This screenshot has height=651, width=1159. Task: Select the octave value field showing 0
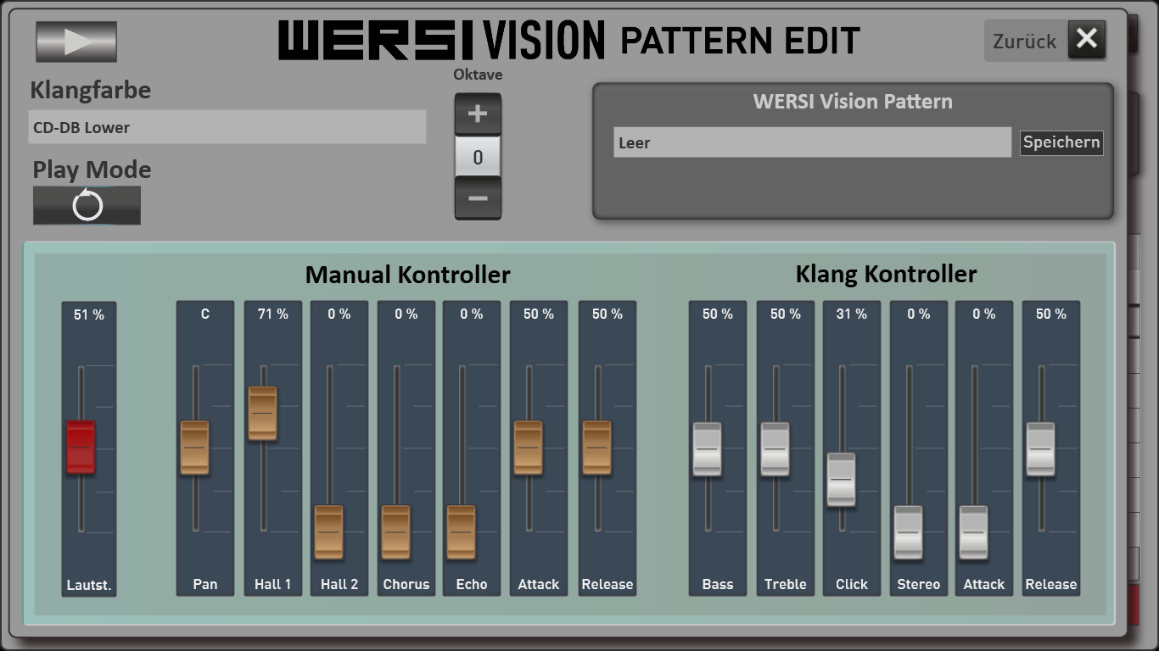pos(478,157)
